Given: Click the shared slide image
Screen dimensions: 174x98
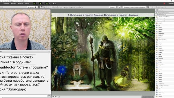Looking at the screenshot, I should pyautogui.click(x=103, y=52).
